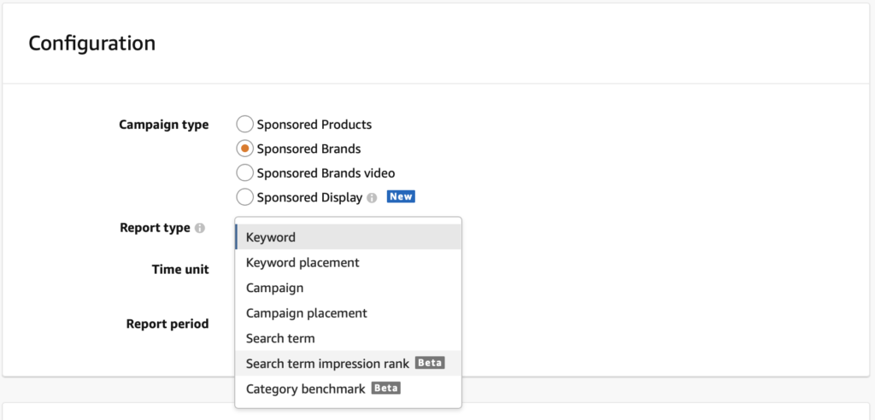Select the Keyword placement report option

[x=302, y=263]
